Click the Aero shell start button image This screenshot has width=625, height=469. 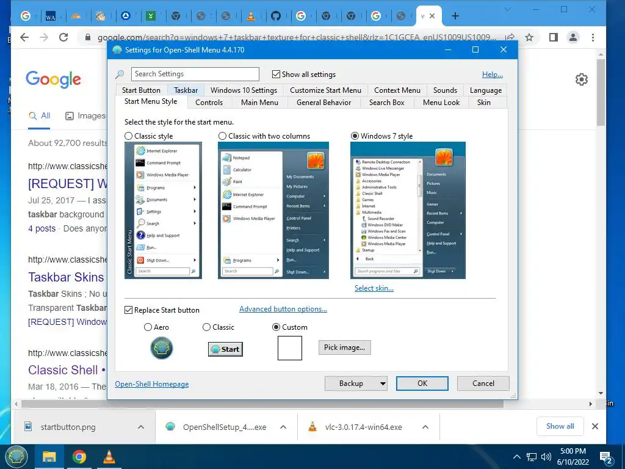tap(161, 347)
